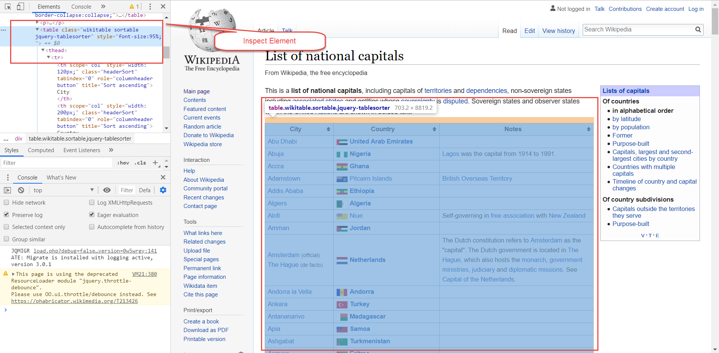Click the Jordan flag icon
The image size is (719, 353).
pyautogui.click(x=342, y=228)
